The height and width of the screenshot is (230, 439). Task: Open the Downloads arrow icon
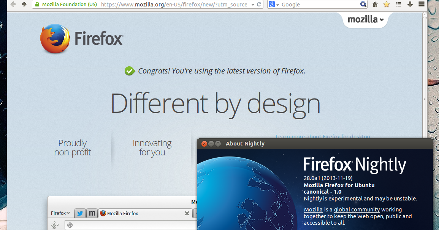click(x=410, y=4)
